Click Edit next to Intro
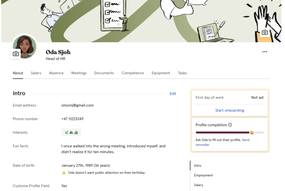285x191 pixels. [x=173, y=94]
